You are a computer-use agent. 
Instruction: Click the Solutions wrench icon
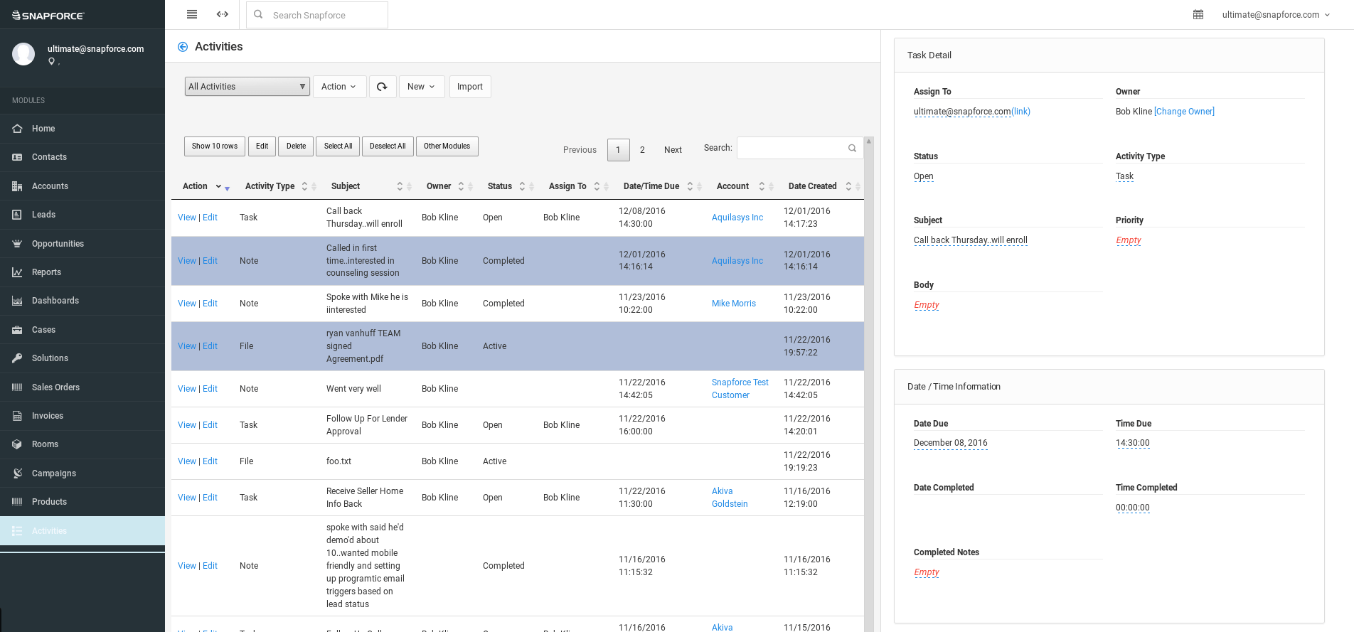17,358
